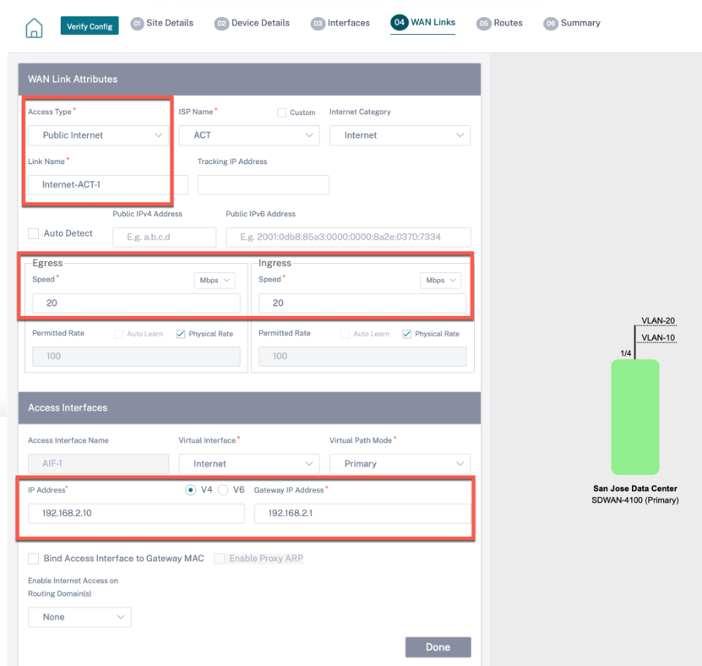Edit the Ingress Speed value field

363,303
